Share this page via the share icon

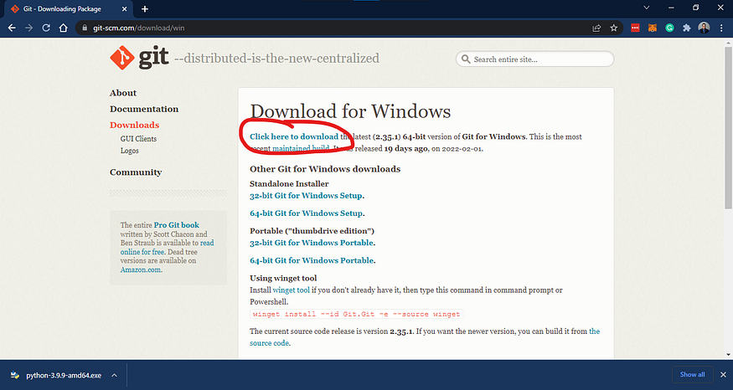coord(596,28)
